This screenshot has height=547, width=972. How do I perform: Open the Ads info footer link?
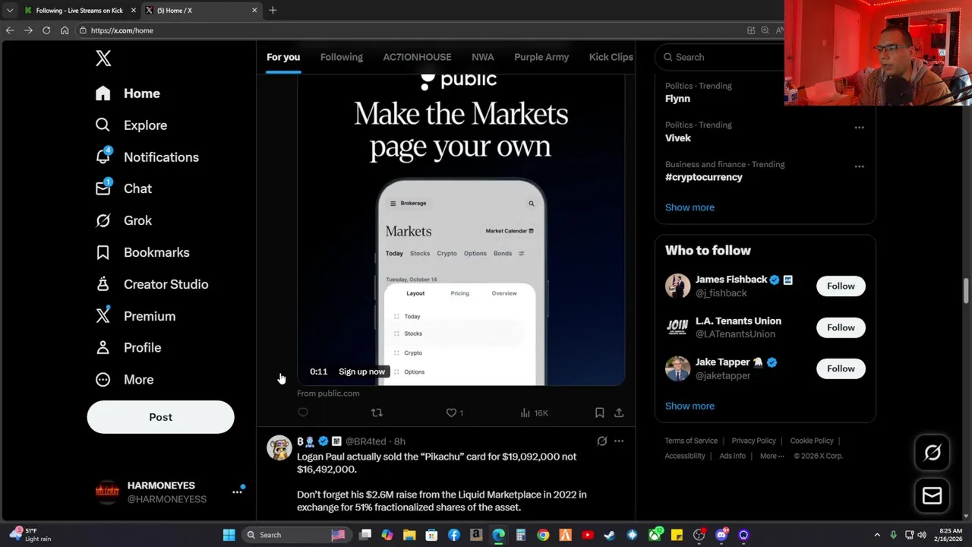(732, 456)
